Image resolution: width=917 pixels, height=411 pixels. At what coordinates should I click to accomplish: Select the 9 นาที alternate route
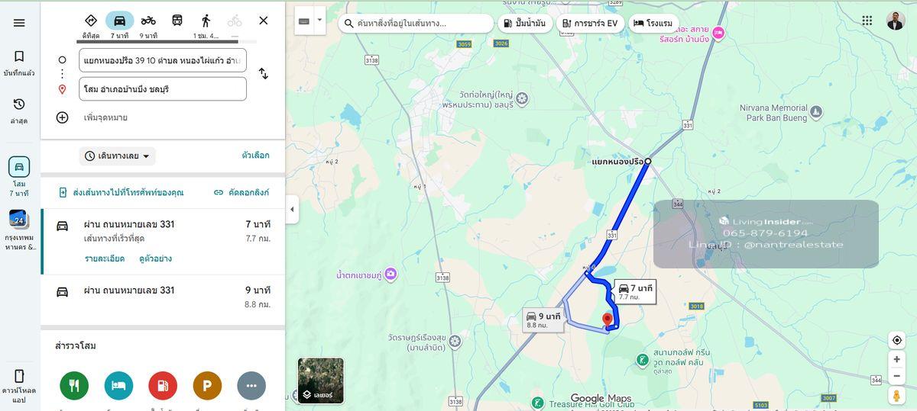tap(163, 297)
